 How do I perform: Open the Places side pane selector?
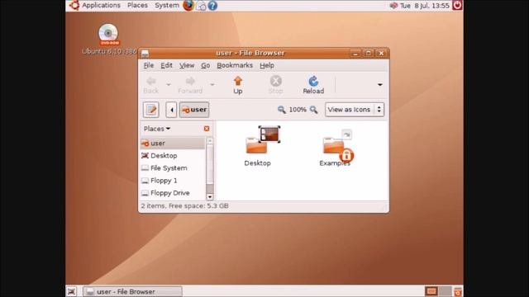coord(157,129)
